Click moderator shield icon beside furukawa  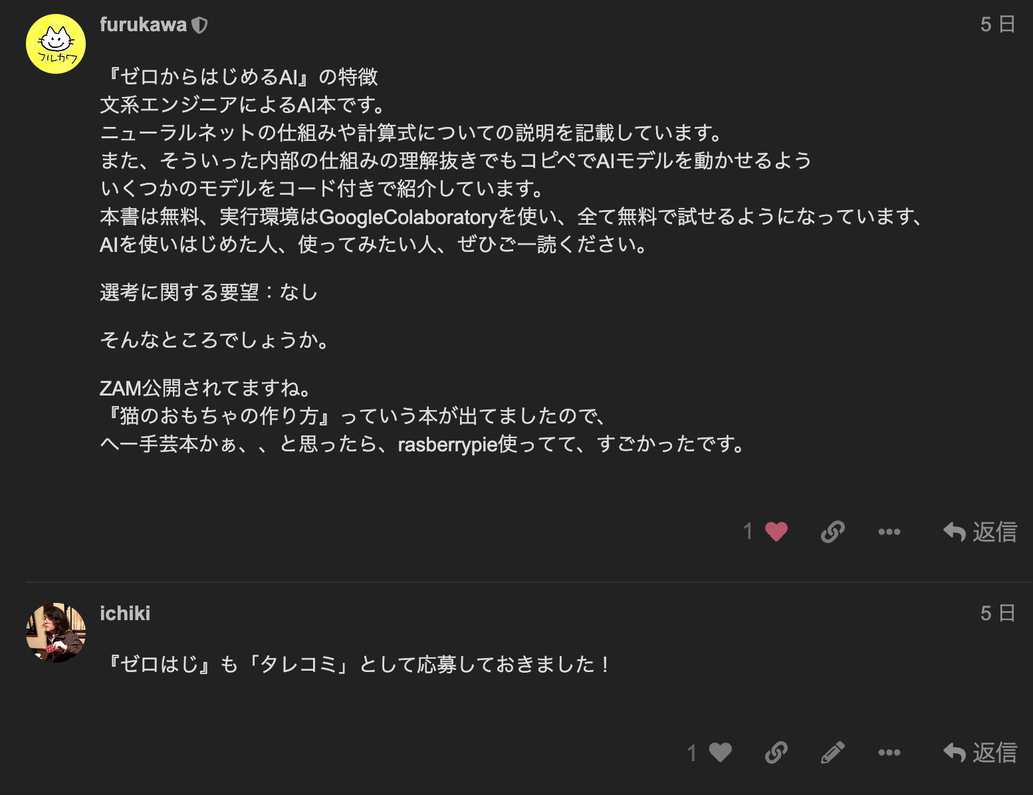pyautogui.click(x=199, y=25)
